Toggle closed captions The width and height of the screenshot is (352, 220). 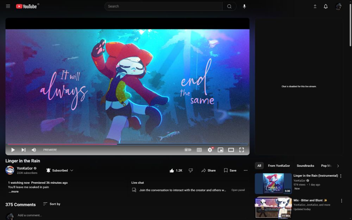coord(199,150)
